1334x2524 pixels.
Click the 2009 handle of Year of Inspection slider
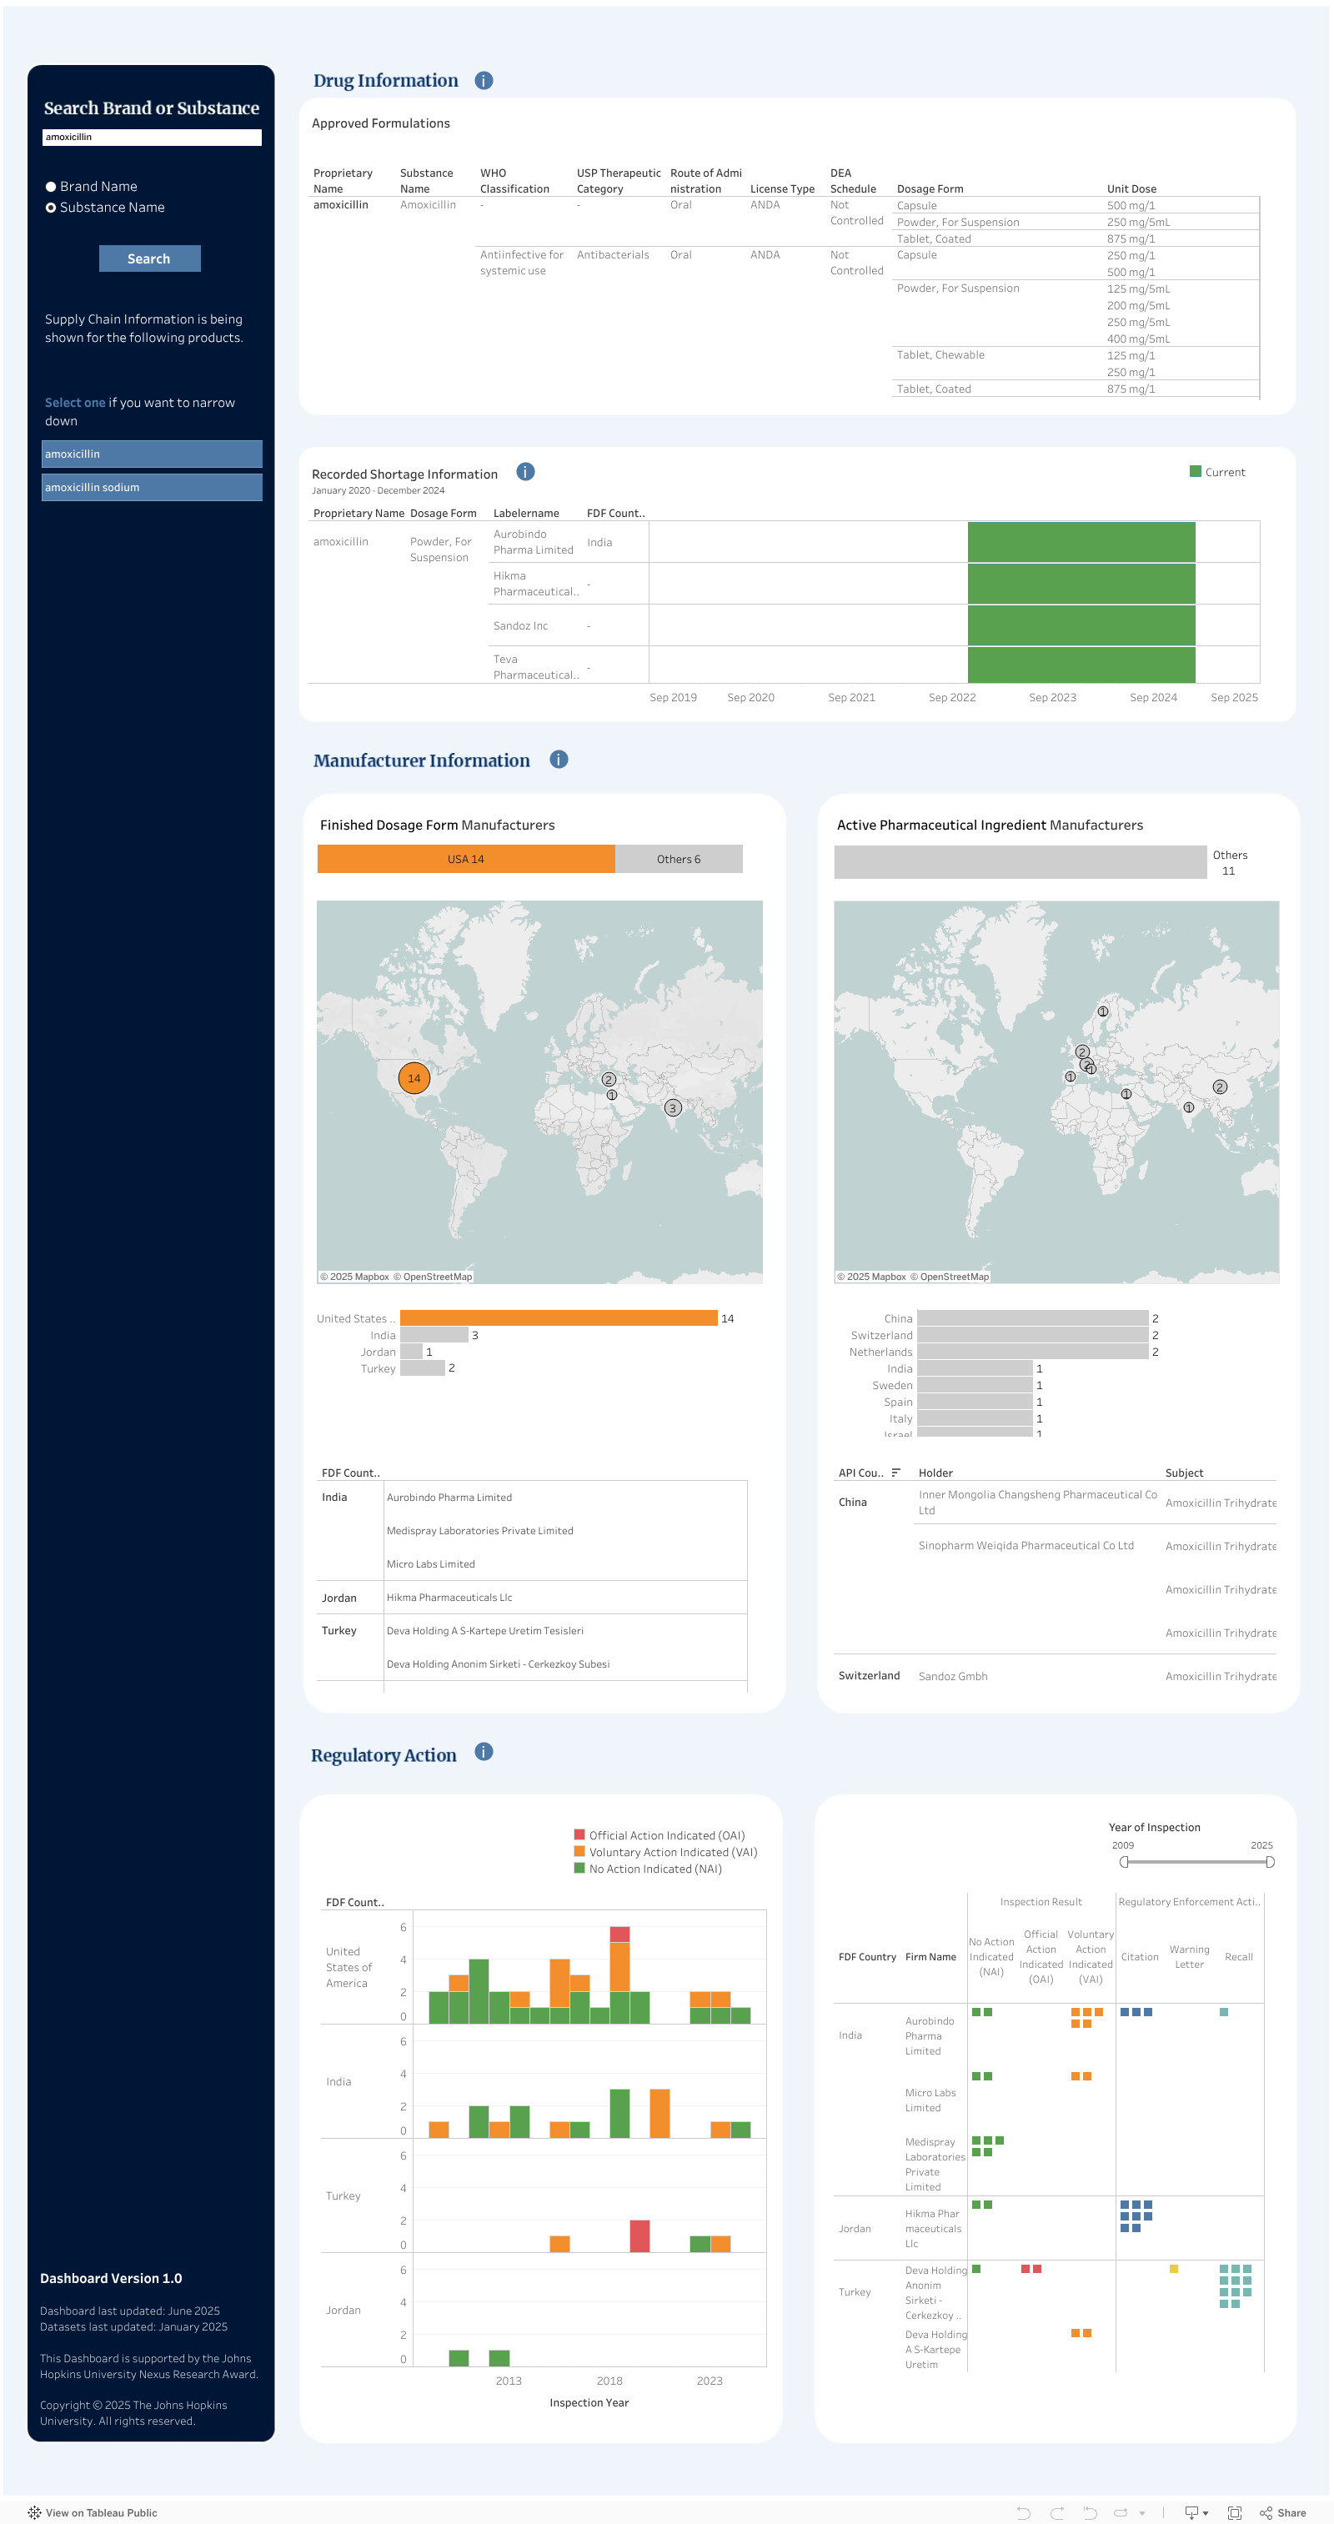[1123, 1862]
